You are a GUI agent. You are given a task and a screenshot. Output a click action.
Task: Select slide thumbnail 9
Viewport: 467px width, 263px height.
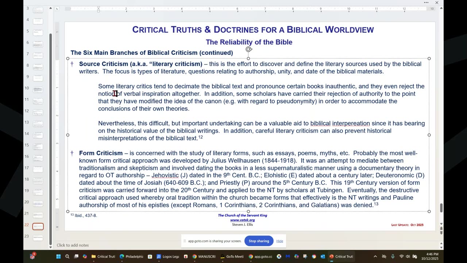[38, 78]
